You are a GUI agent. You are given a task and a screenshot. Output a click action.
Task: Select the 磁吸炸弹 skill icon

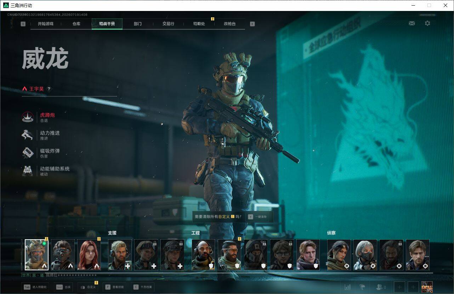coord(28,153)
